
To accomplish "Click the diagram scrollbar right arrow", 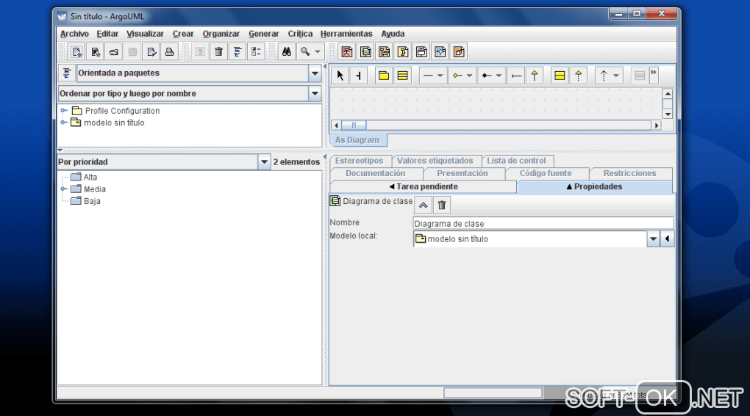I will tap(656, 125).
